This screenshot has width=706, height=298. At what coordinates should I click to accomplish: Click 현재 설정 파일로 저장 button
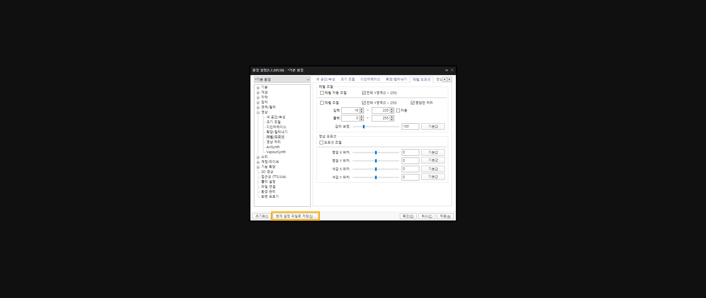pos(295,216)
